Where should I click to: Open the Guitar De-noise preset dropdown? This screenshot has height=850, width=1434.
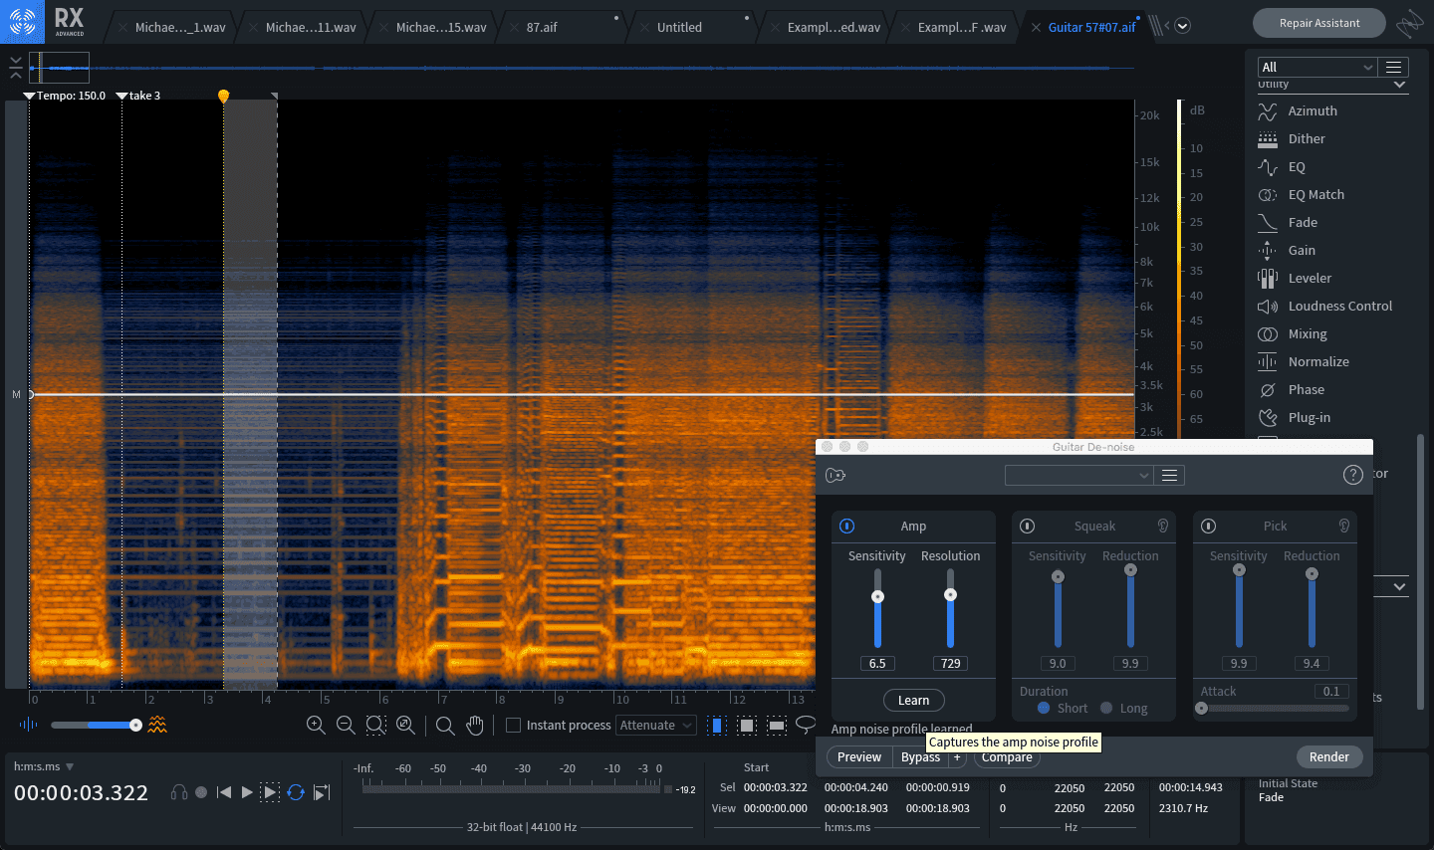tap(1078, 476)
